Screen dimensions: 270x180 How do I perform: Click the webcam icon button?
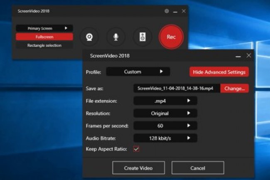[x=89, y=37]
